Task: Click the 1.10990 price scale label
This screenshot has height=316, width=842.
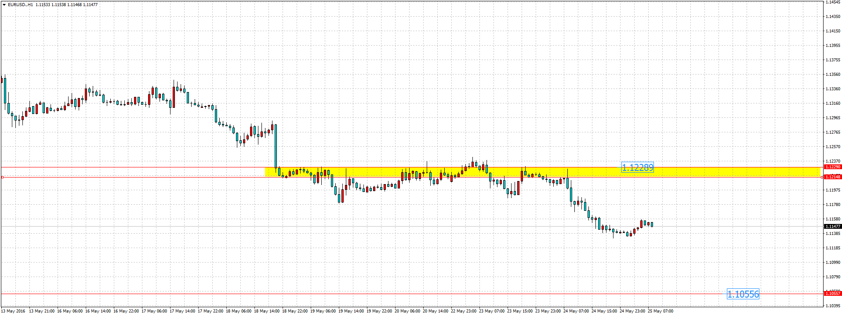Action: click(833, 263)
